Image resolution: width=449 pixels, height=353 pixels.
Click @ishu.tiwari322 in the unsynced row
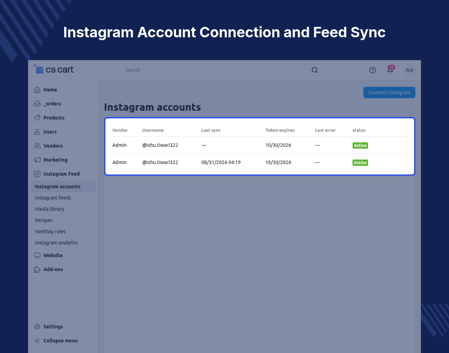pyautogui.click(x=160, y=145)
